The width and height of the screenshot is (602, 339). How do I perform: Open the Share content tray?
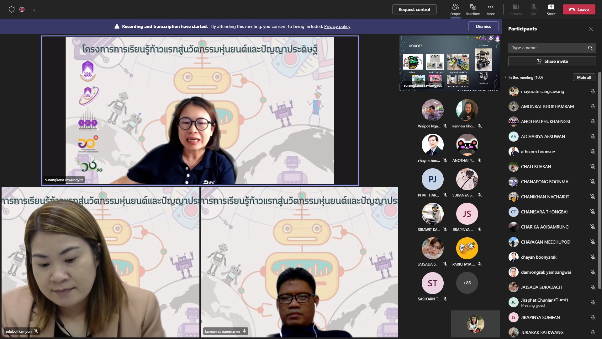point(551,9)
